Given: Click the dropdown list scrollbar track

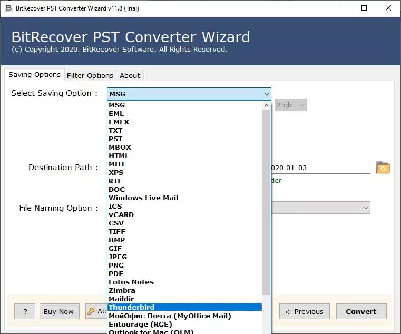Looking at the screenshot, I should pyautogui.click(x=266, y=314).
